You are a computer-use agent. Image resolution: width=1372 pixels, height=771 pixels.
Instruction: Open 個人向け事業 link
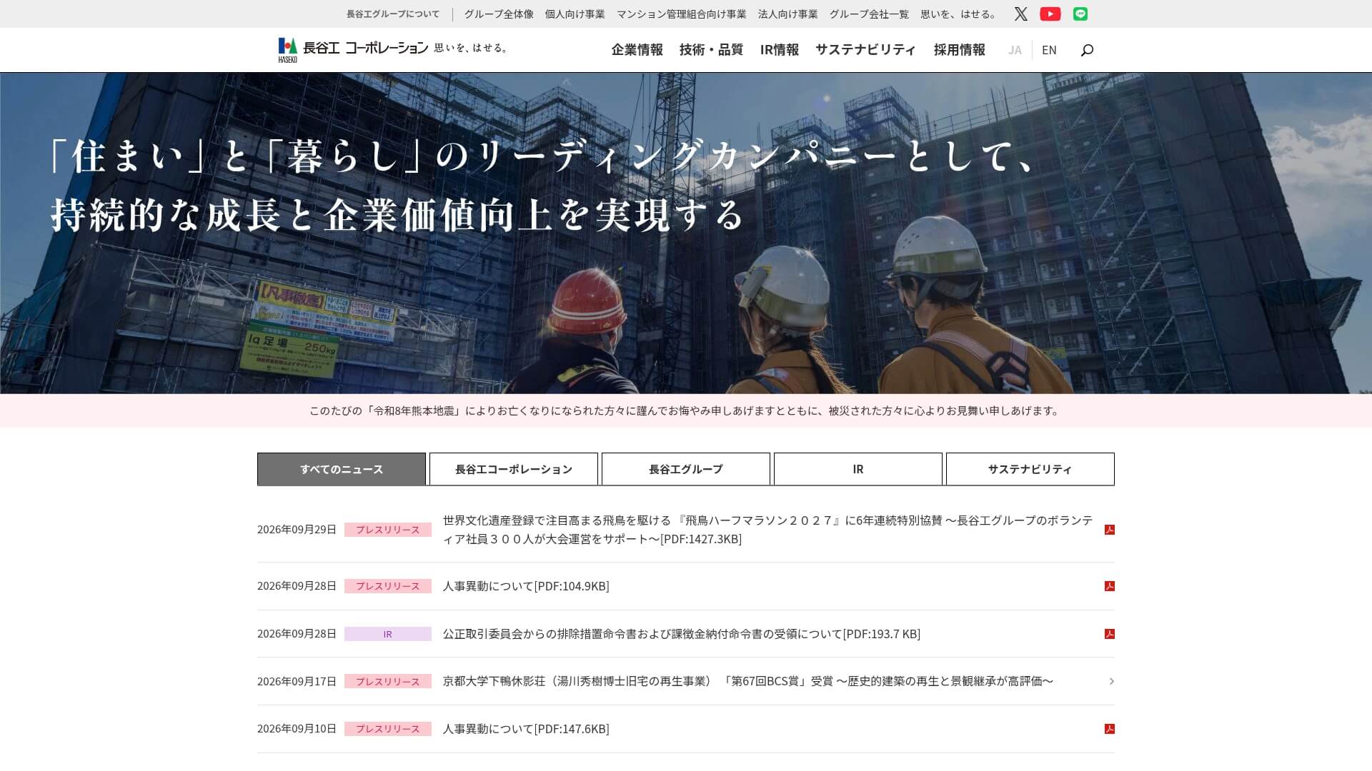pyautogui.click(x=575, y=14)
